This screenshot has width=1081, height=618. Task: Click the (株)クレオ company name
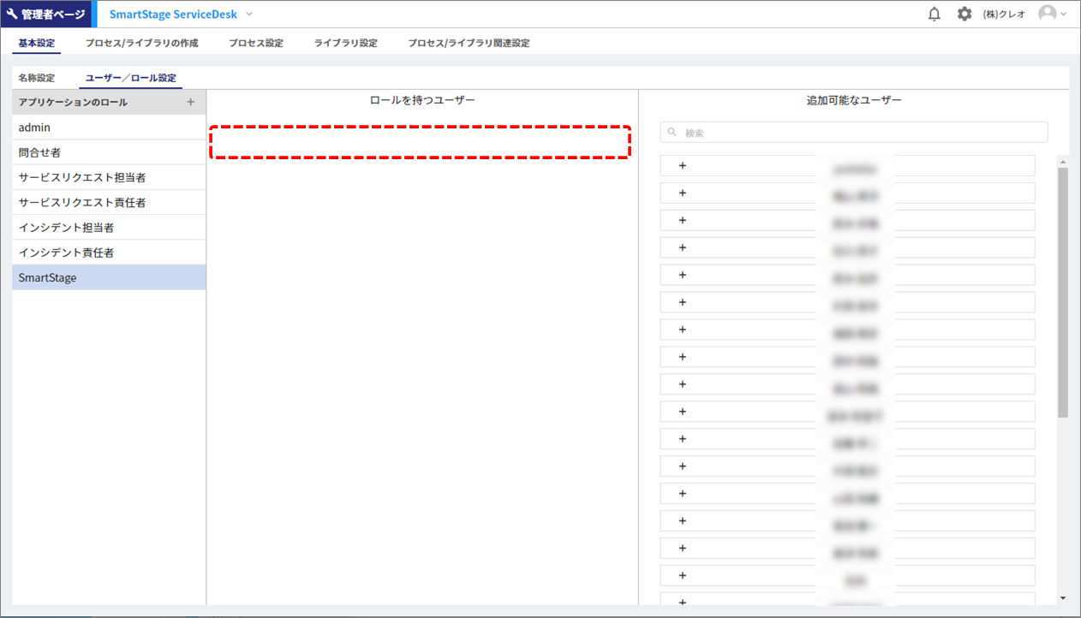point(1004,15)
